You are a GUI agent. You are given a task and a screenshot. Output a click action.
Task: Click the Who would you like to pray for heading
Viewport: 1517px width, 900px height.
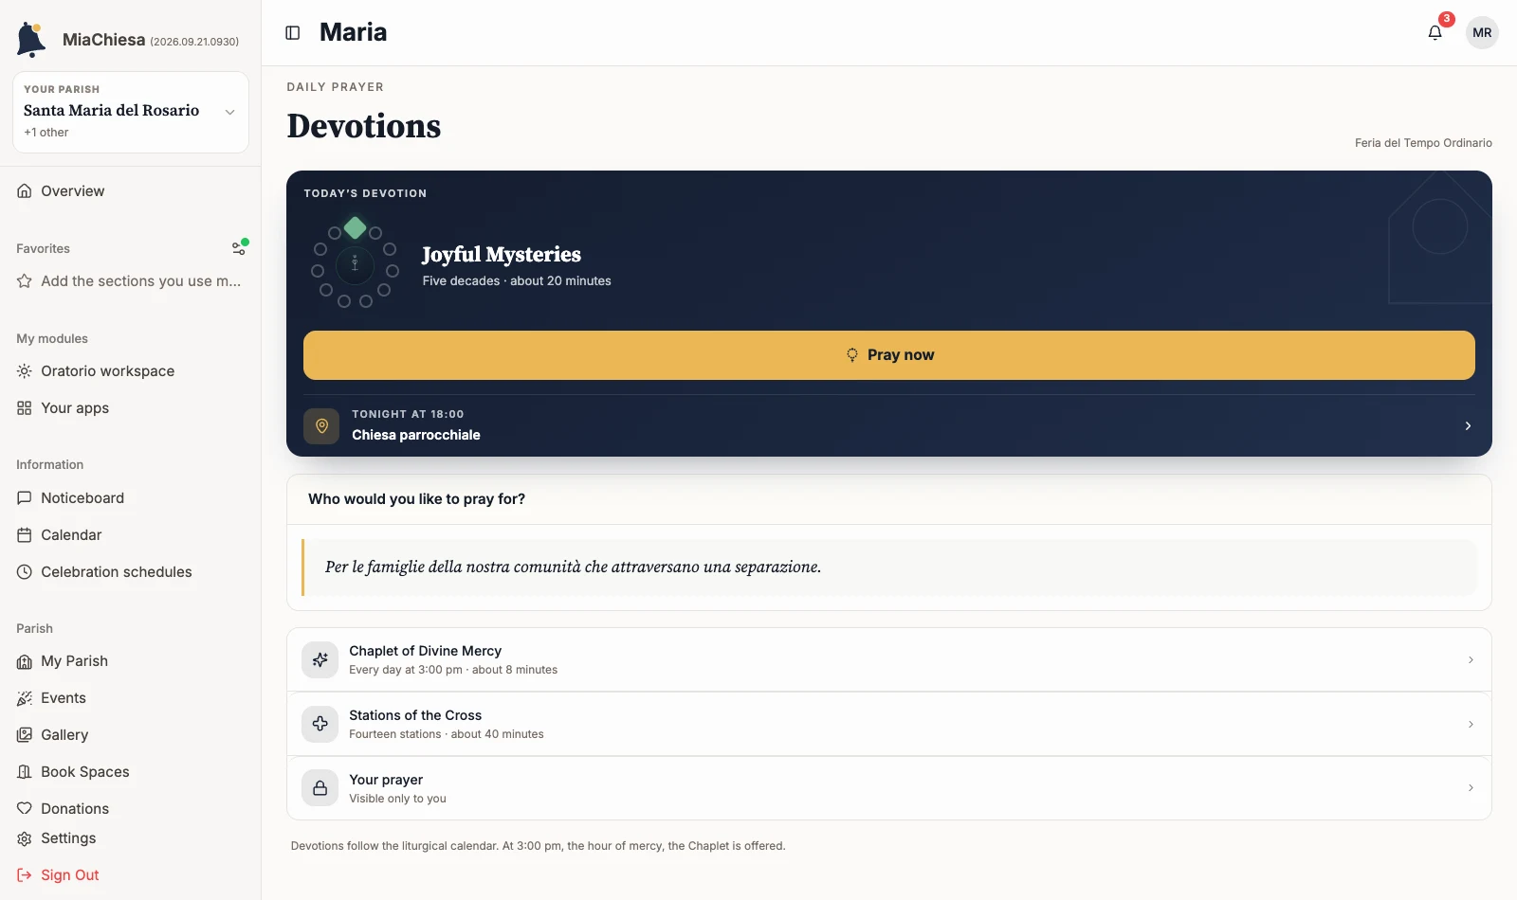[x=416, y=499]
